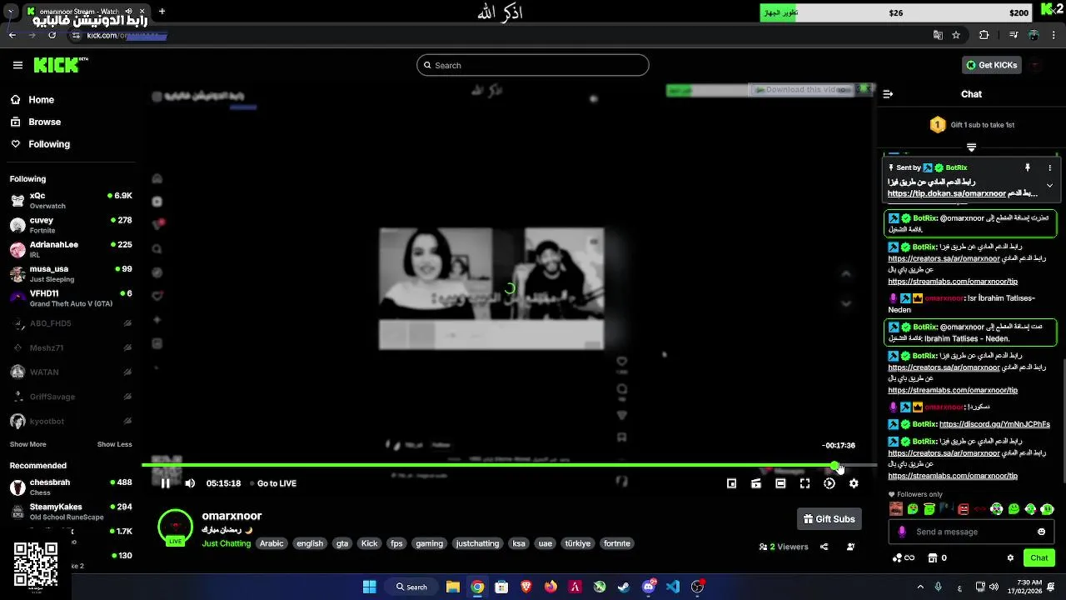Focus the Send a message field
Screen dimensions: 1066x600
point(971,532)
